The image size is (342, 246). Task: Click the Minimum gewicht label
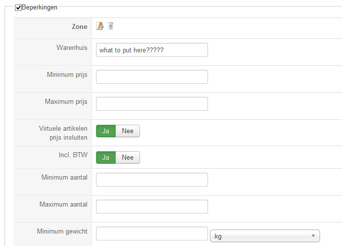point(62,231)
